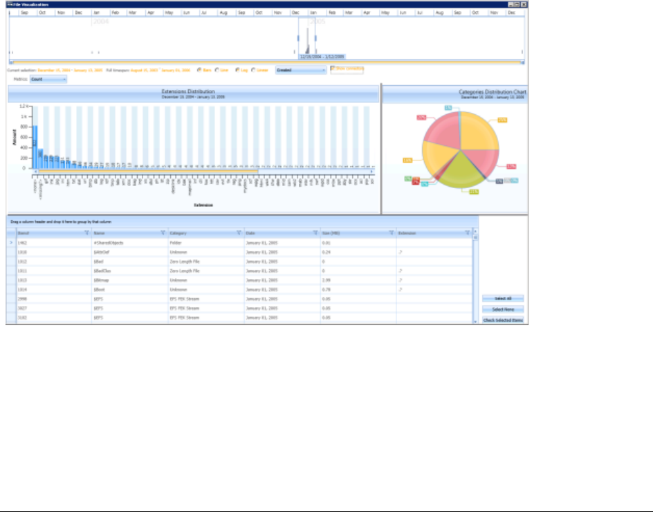Open the filter icon on the Category column
The width and height of the screenshot is (653, 512).
click(x=239, y=233)
